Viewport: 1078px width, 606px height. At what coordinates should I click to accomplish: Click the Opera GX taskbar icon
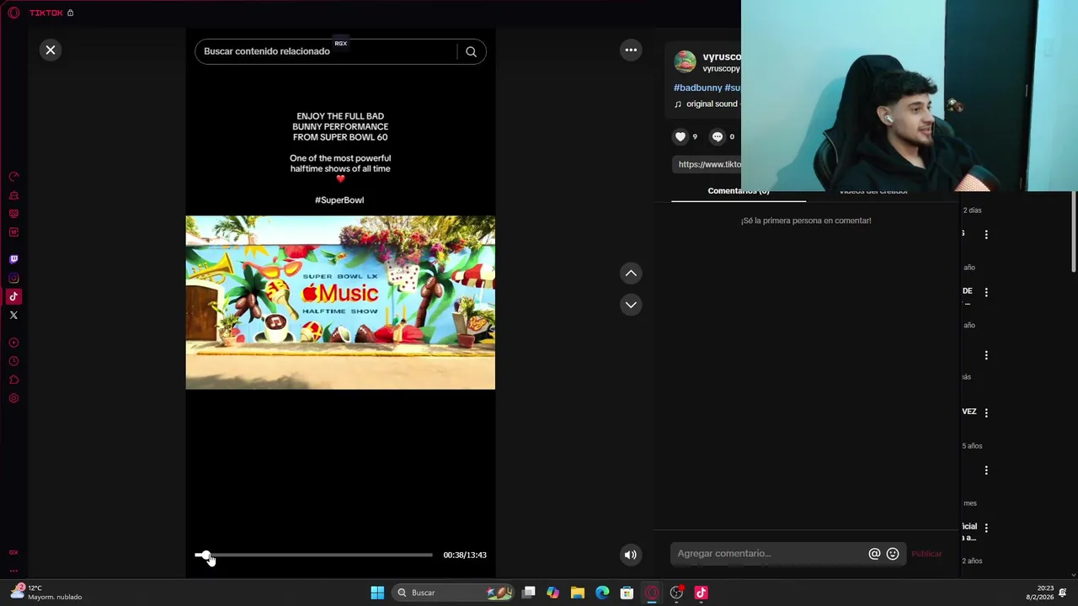pyautogui.click(x=652, y=593)
